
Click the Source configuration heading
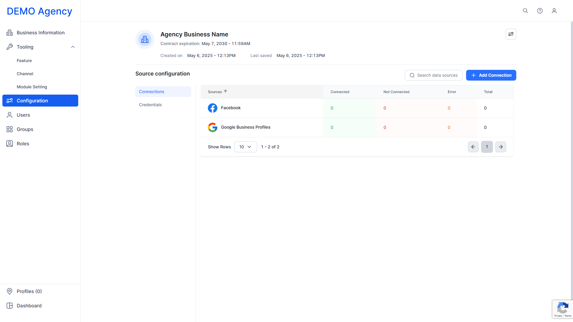pos(162,74)
